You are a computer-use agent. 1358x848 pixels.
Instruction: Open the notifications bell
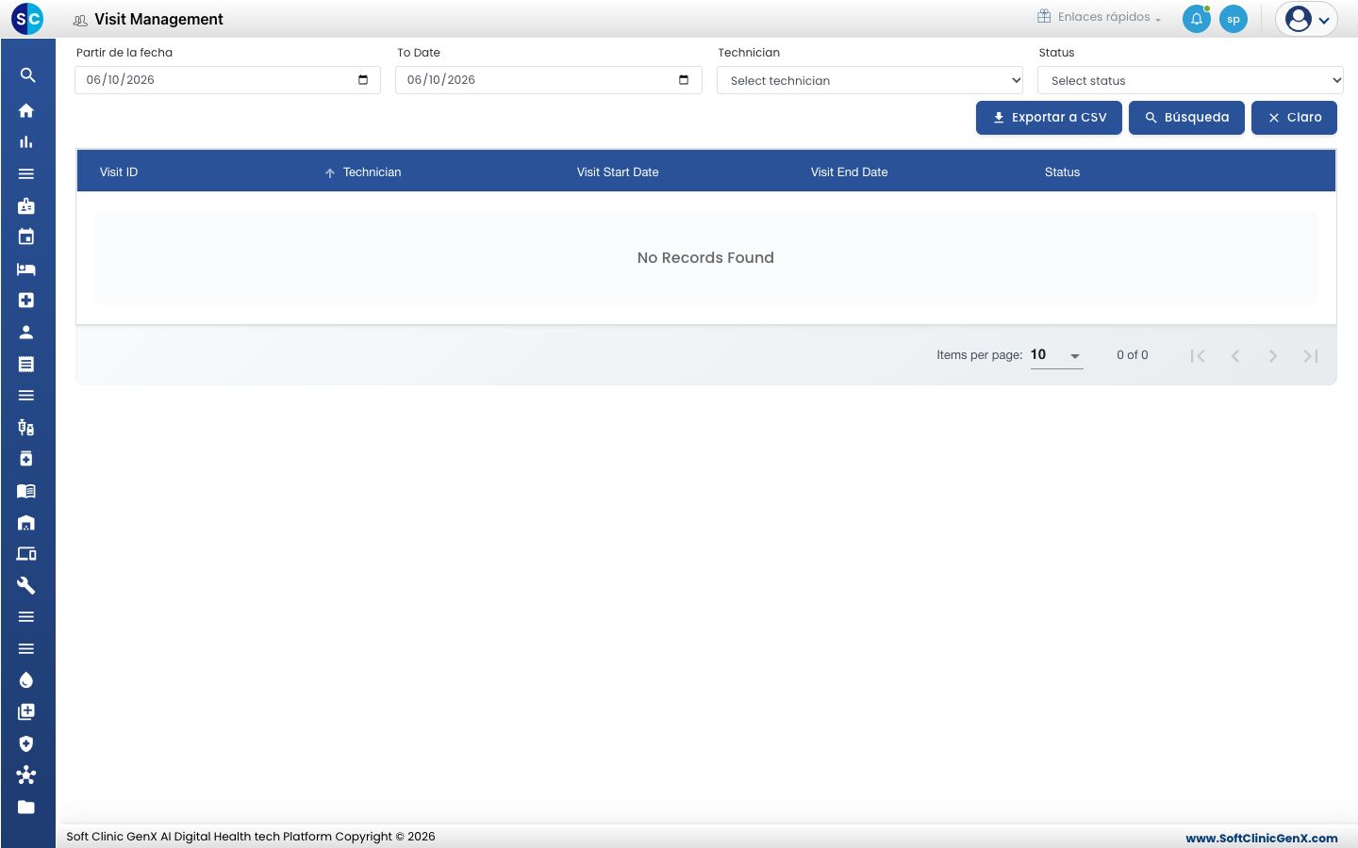coord(1197,19)
